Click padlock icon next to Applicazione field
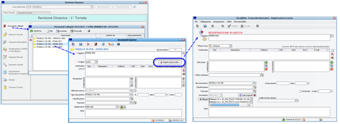The image size is (340, 124). 122,107
